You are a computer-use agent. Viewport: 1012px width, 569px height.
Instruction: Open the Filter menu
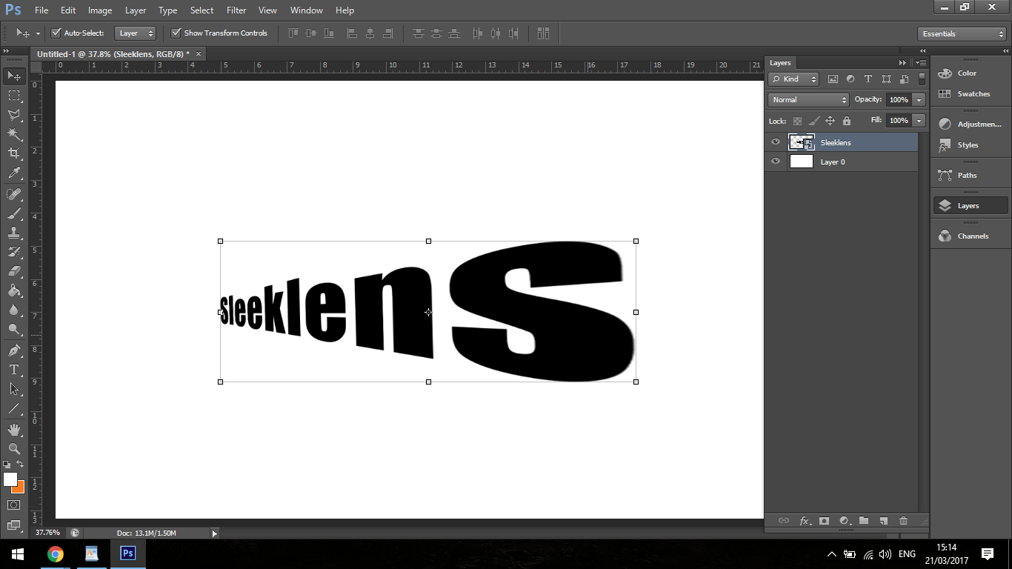(236, 10)
